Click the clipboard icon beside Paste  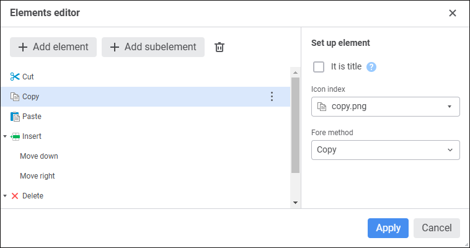point(15,117)
